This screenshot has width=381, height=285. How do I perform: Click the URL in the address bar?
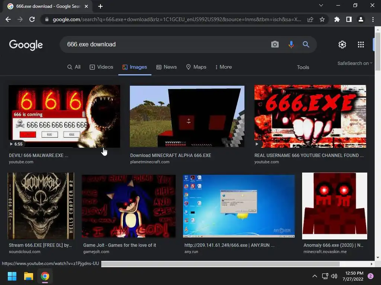pyautogui.click(x=177, y=19)
